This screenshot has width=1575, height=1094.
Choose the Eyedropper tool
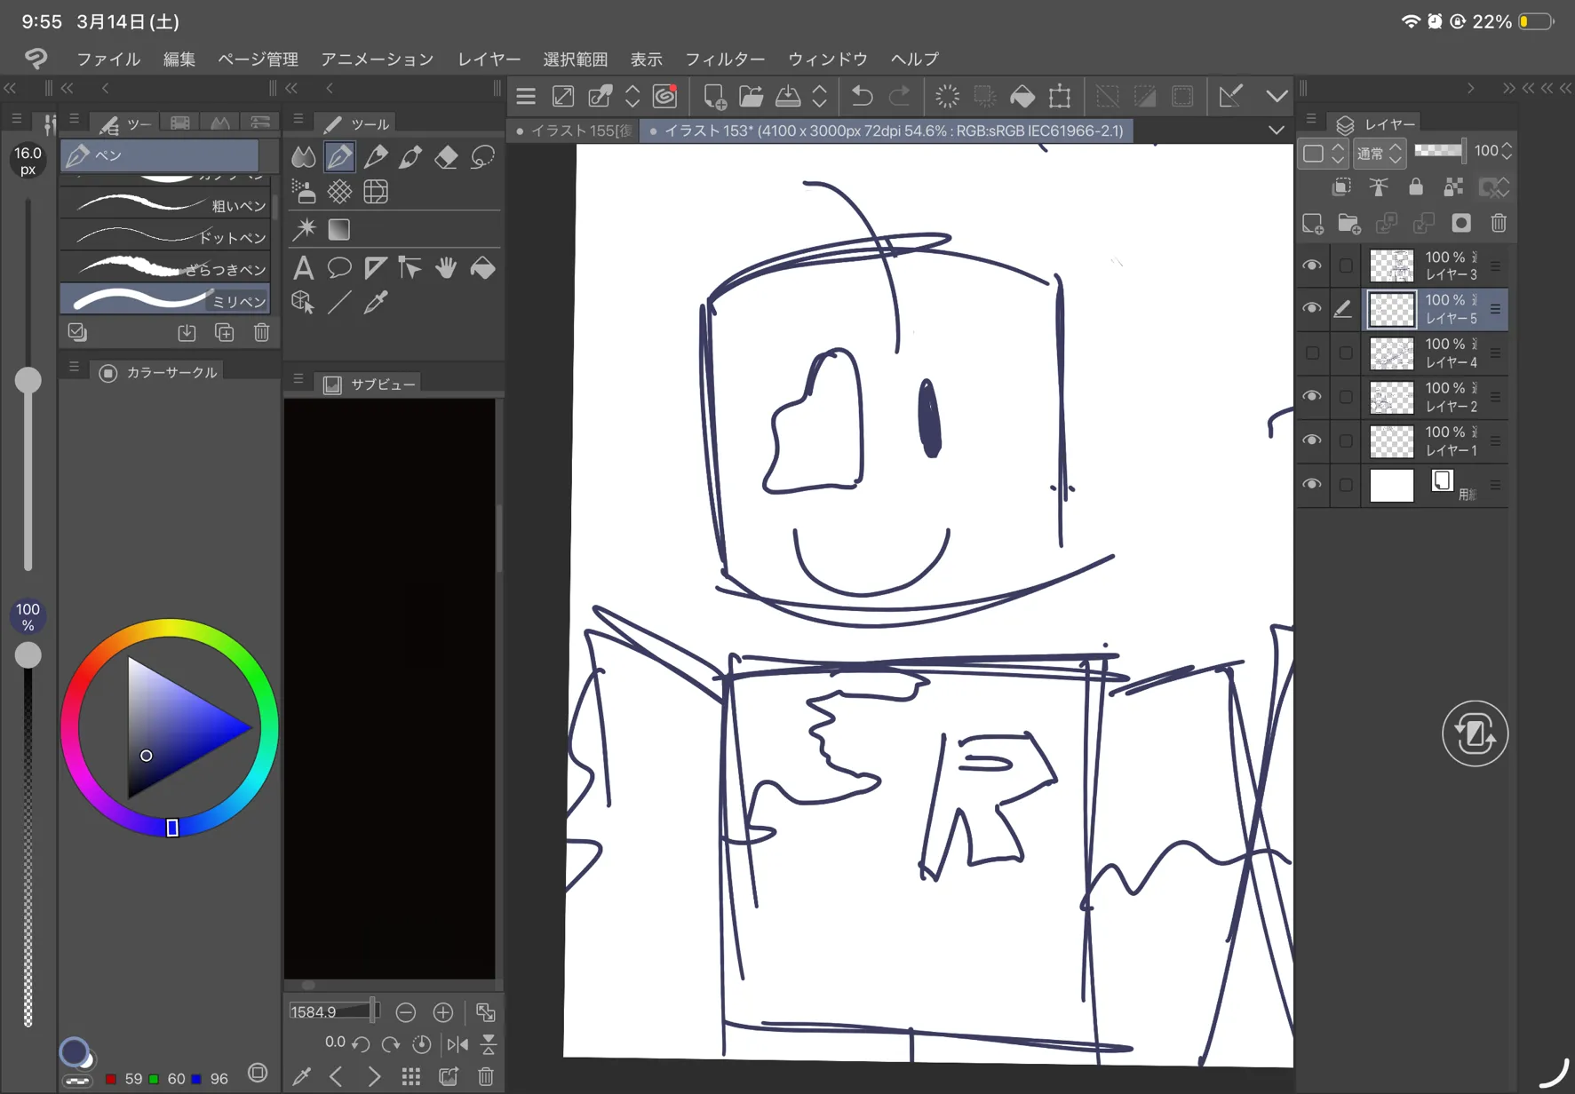pyautogui.click(x=376, y=303)
